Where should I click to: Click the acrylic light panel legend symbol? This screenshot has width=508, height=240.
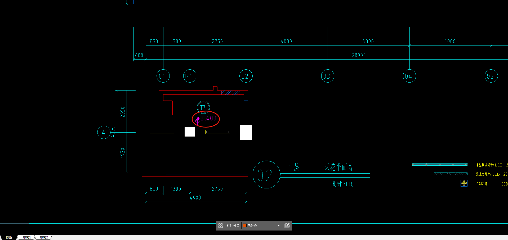[451, 174]
